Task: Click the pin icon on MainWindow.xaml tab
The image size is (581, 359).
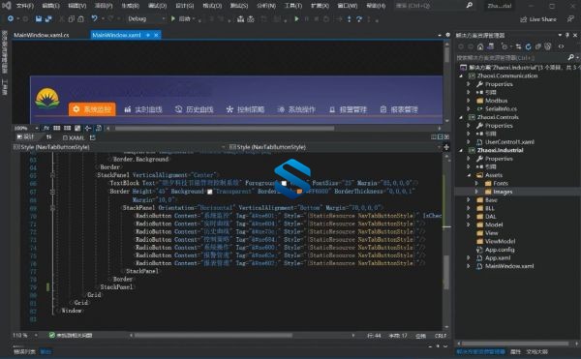Action: tap(148, 35)
